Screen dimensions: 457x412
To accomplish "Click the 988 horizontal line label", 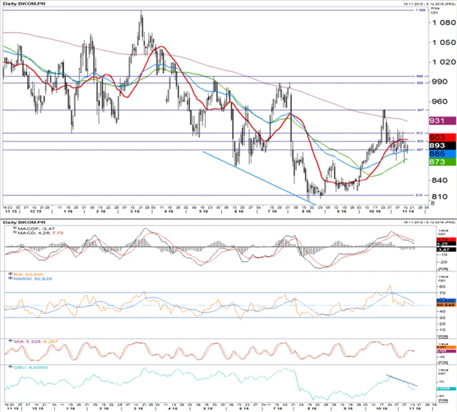I will point(419,83).
